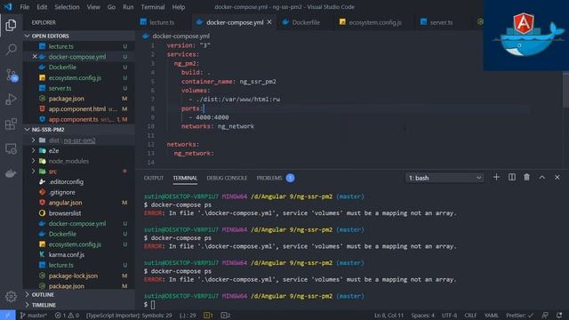Viewport: 569px width, 320px height.
Task: Close the docker-compose.yml editor tab
Action: pos(269,22)
